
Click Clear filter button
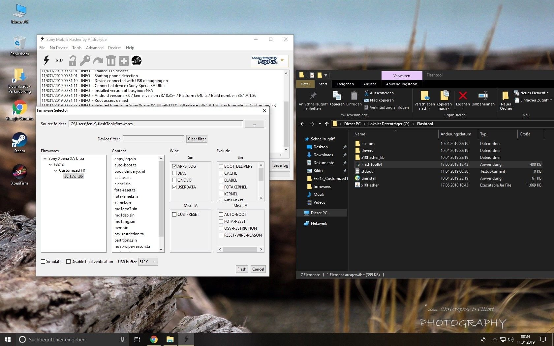197,139
